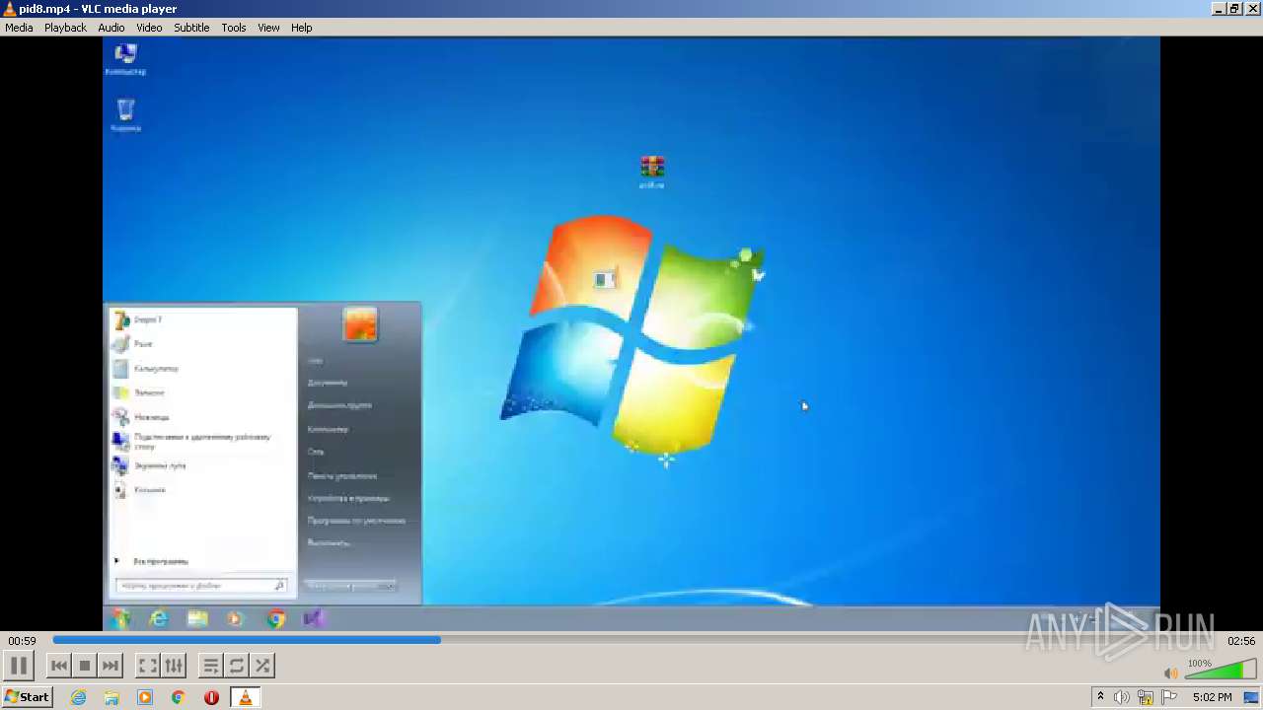Click folder icon in video taskbar

pos(197,618)
